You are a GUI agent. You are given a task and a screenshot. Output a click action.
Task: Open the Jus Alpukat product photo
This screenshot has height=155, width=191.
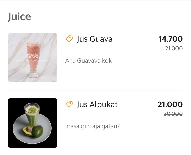point(33,123)
